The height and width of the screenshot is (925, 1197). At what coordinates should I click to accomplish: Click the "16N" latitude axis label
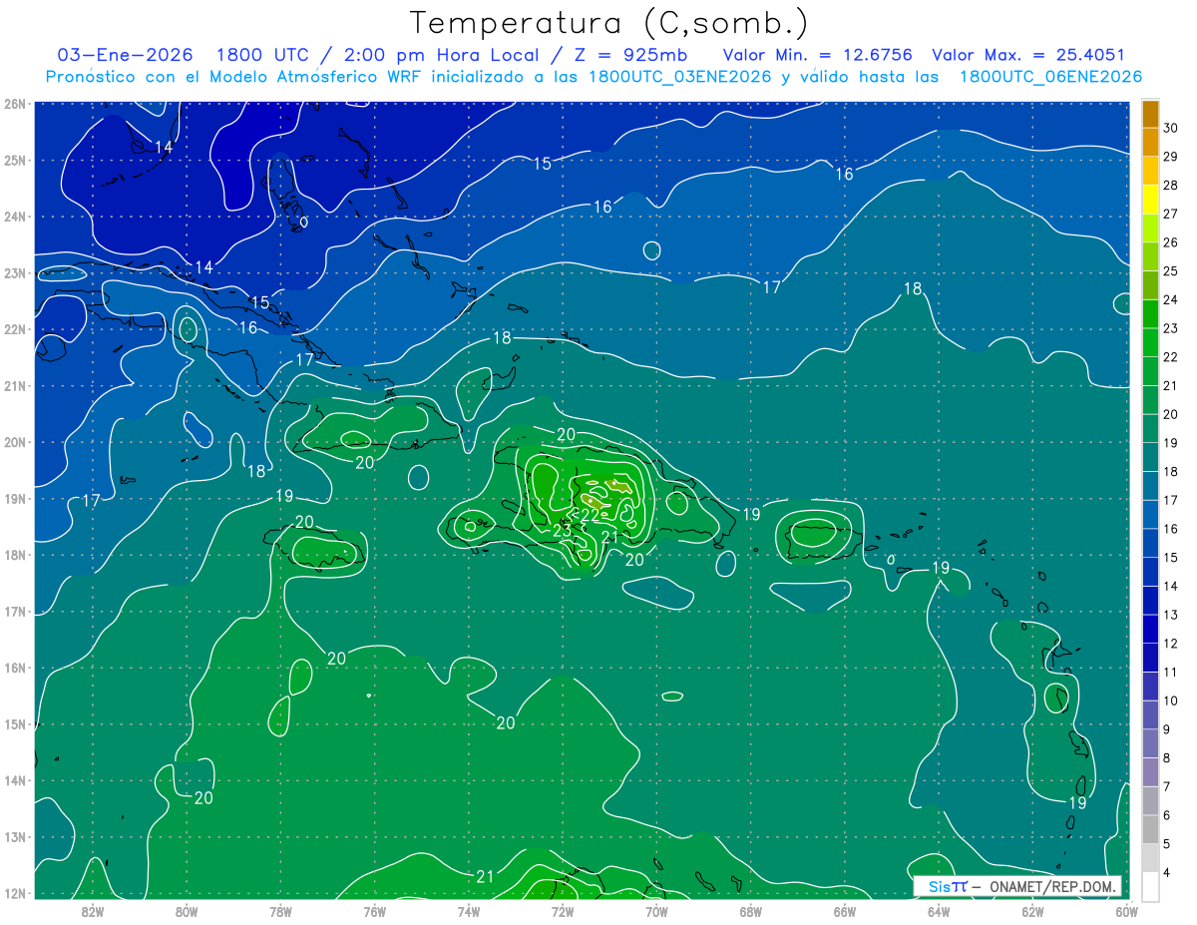[15, 668]
